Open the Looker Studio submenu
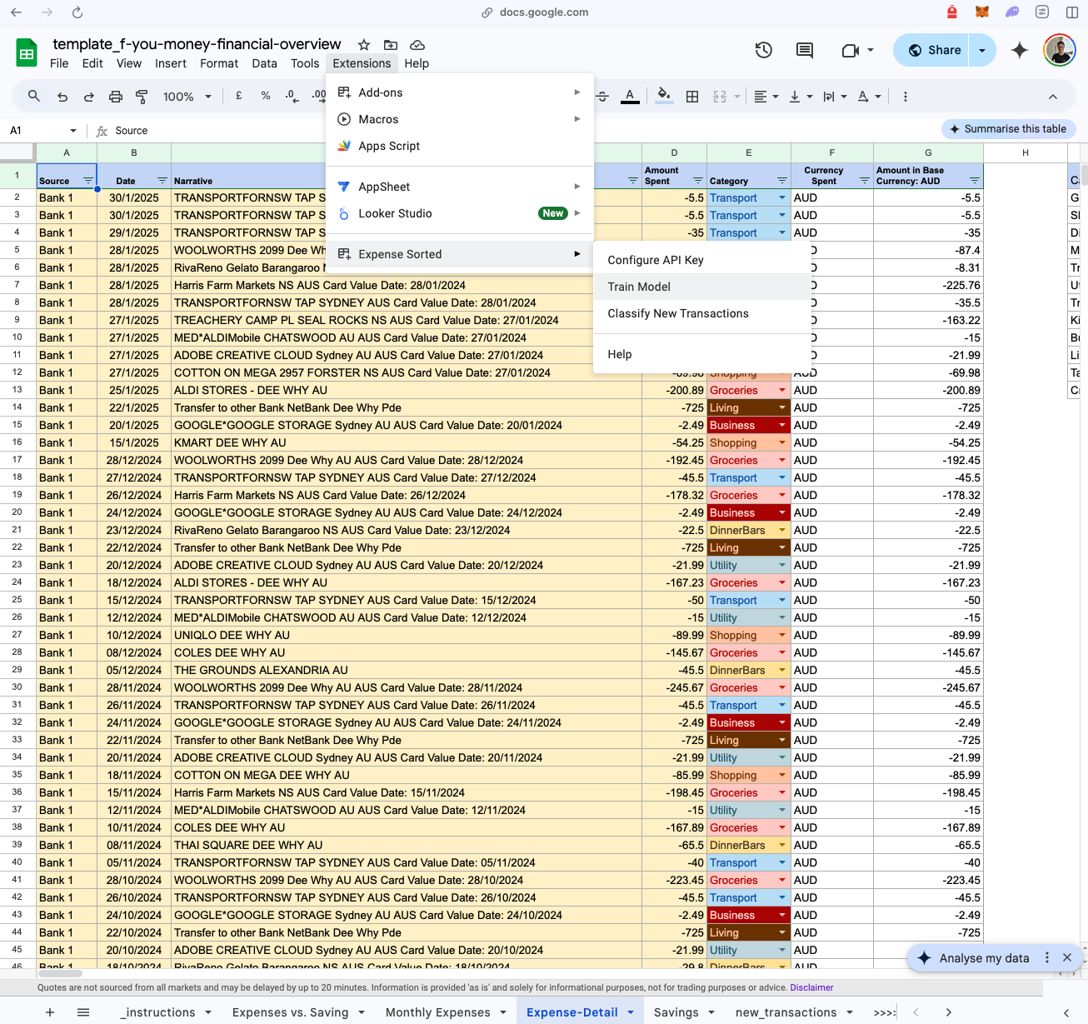The height and width of the screenshot is (1024, 1088). click(460, 213)
